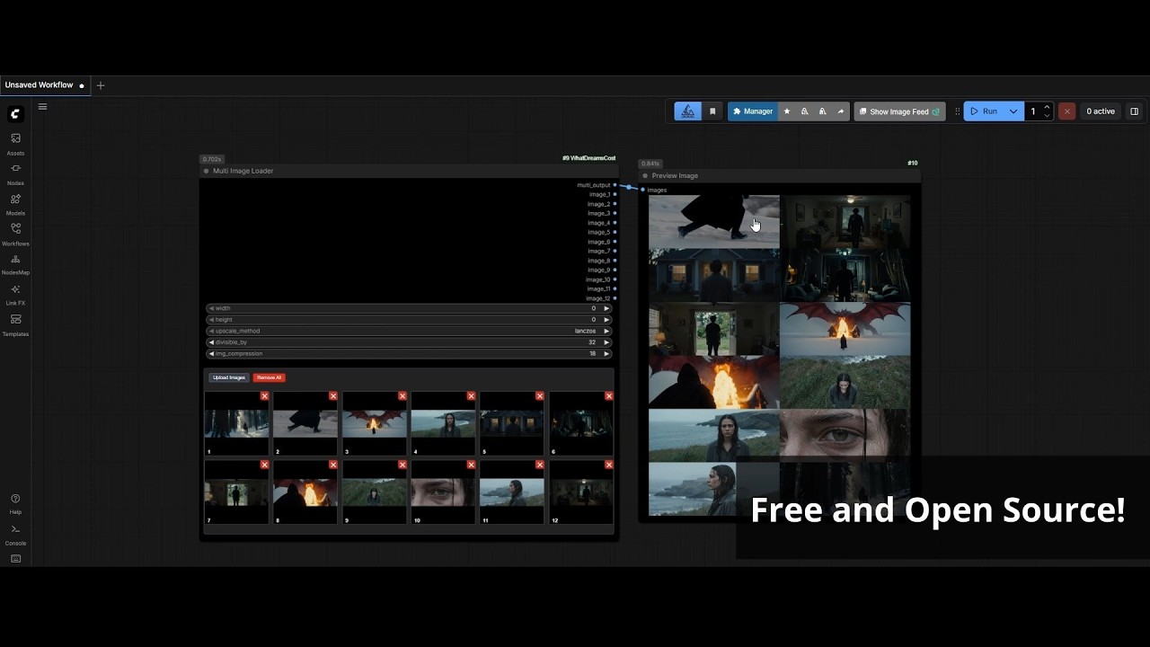Open the Nodes library panel

(15, 173)
